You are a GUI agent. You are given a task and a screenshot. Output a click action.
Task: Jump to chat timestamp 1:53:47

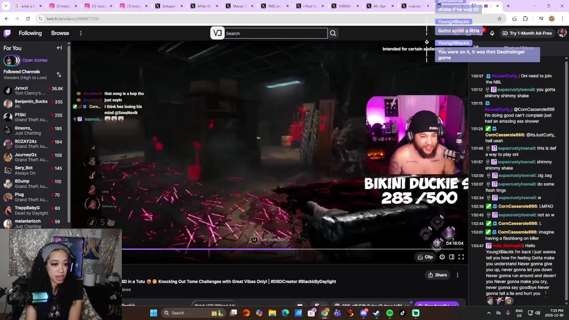click(x=477, y=246)
